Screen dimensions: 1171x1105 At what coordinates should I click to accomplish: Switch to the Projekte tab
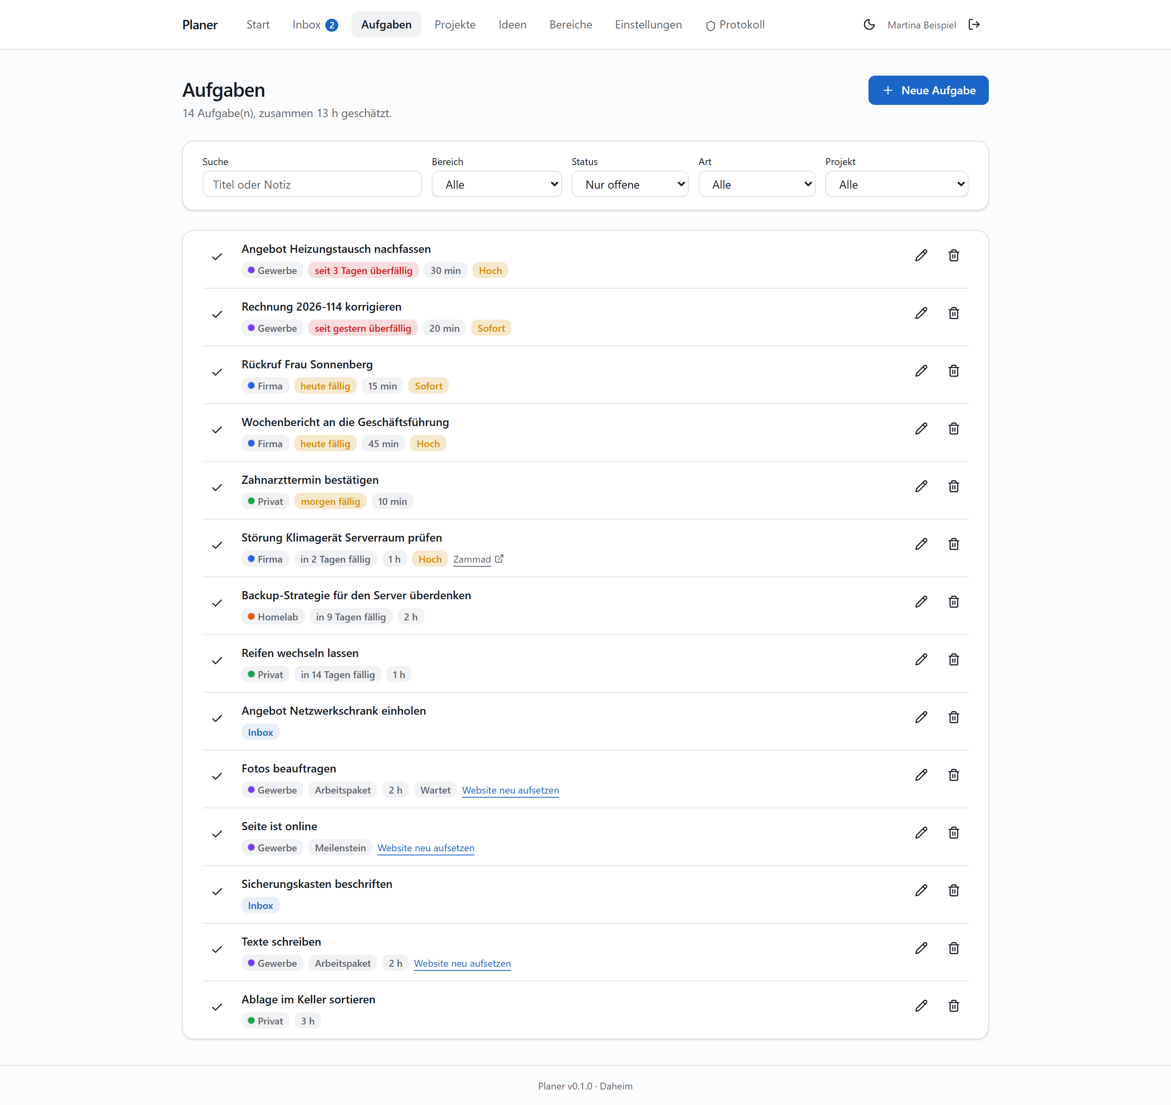pos(455,25)
